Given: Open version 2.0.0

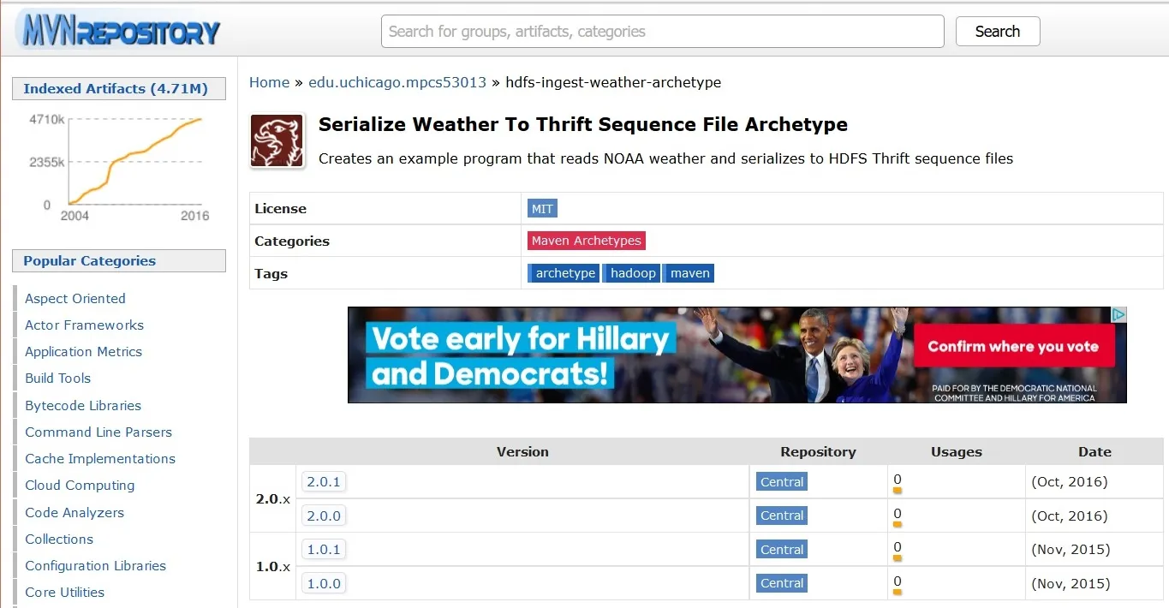Looking at the screenshot, I should (324, 516).
